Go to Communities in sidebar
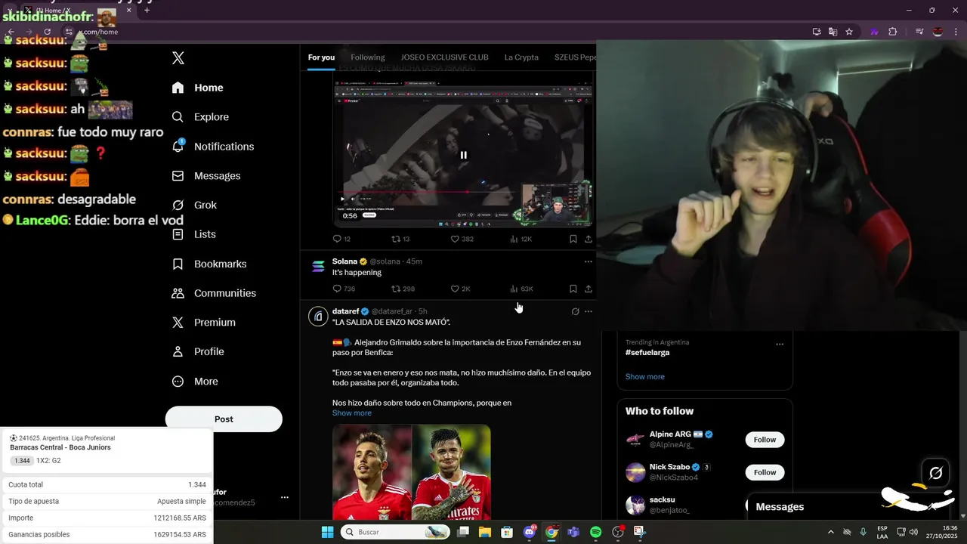The image size is (967, 544). click(x=214, y=293)
